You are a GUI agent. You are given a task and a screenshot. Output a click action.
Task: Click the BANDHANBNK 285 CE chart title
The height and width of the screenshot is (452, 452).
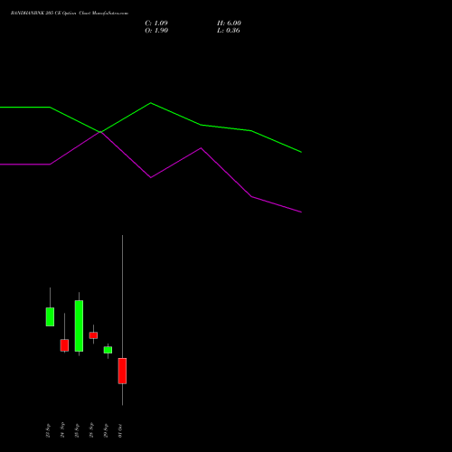(70, 14)
